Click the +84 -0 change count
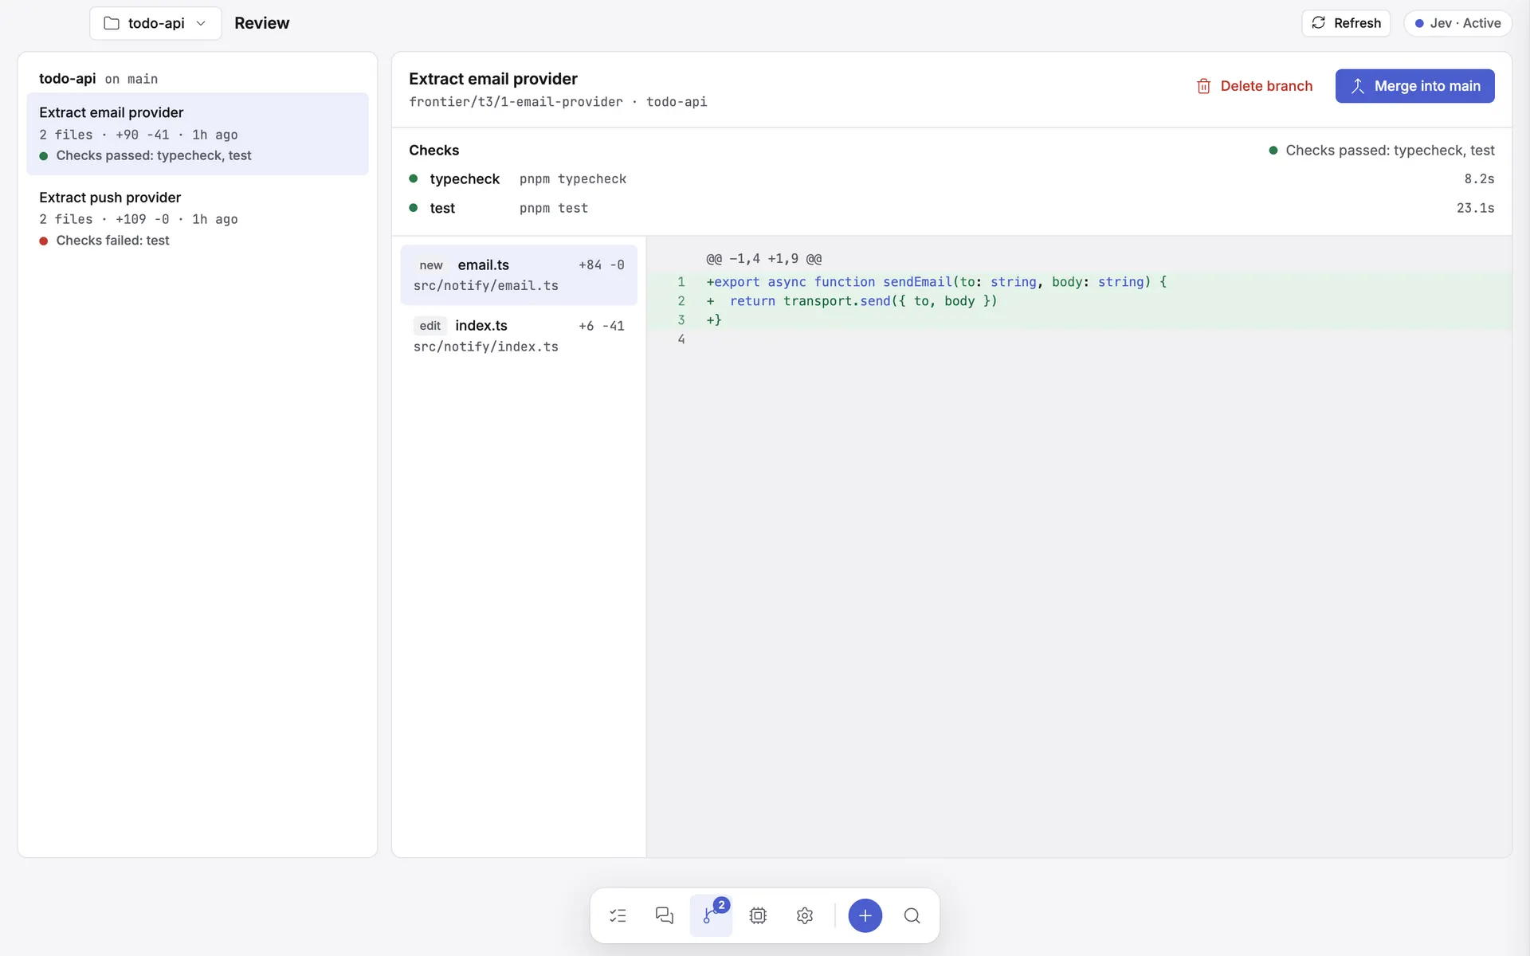The image size is (1530, 956). 601,264
